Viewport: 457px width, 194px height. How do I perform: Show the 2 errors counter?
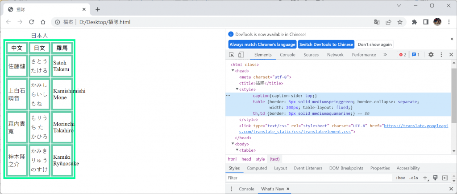click(403, 55)
